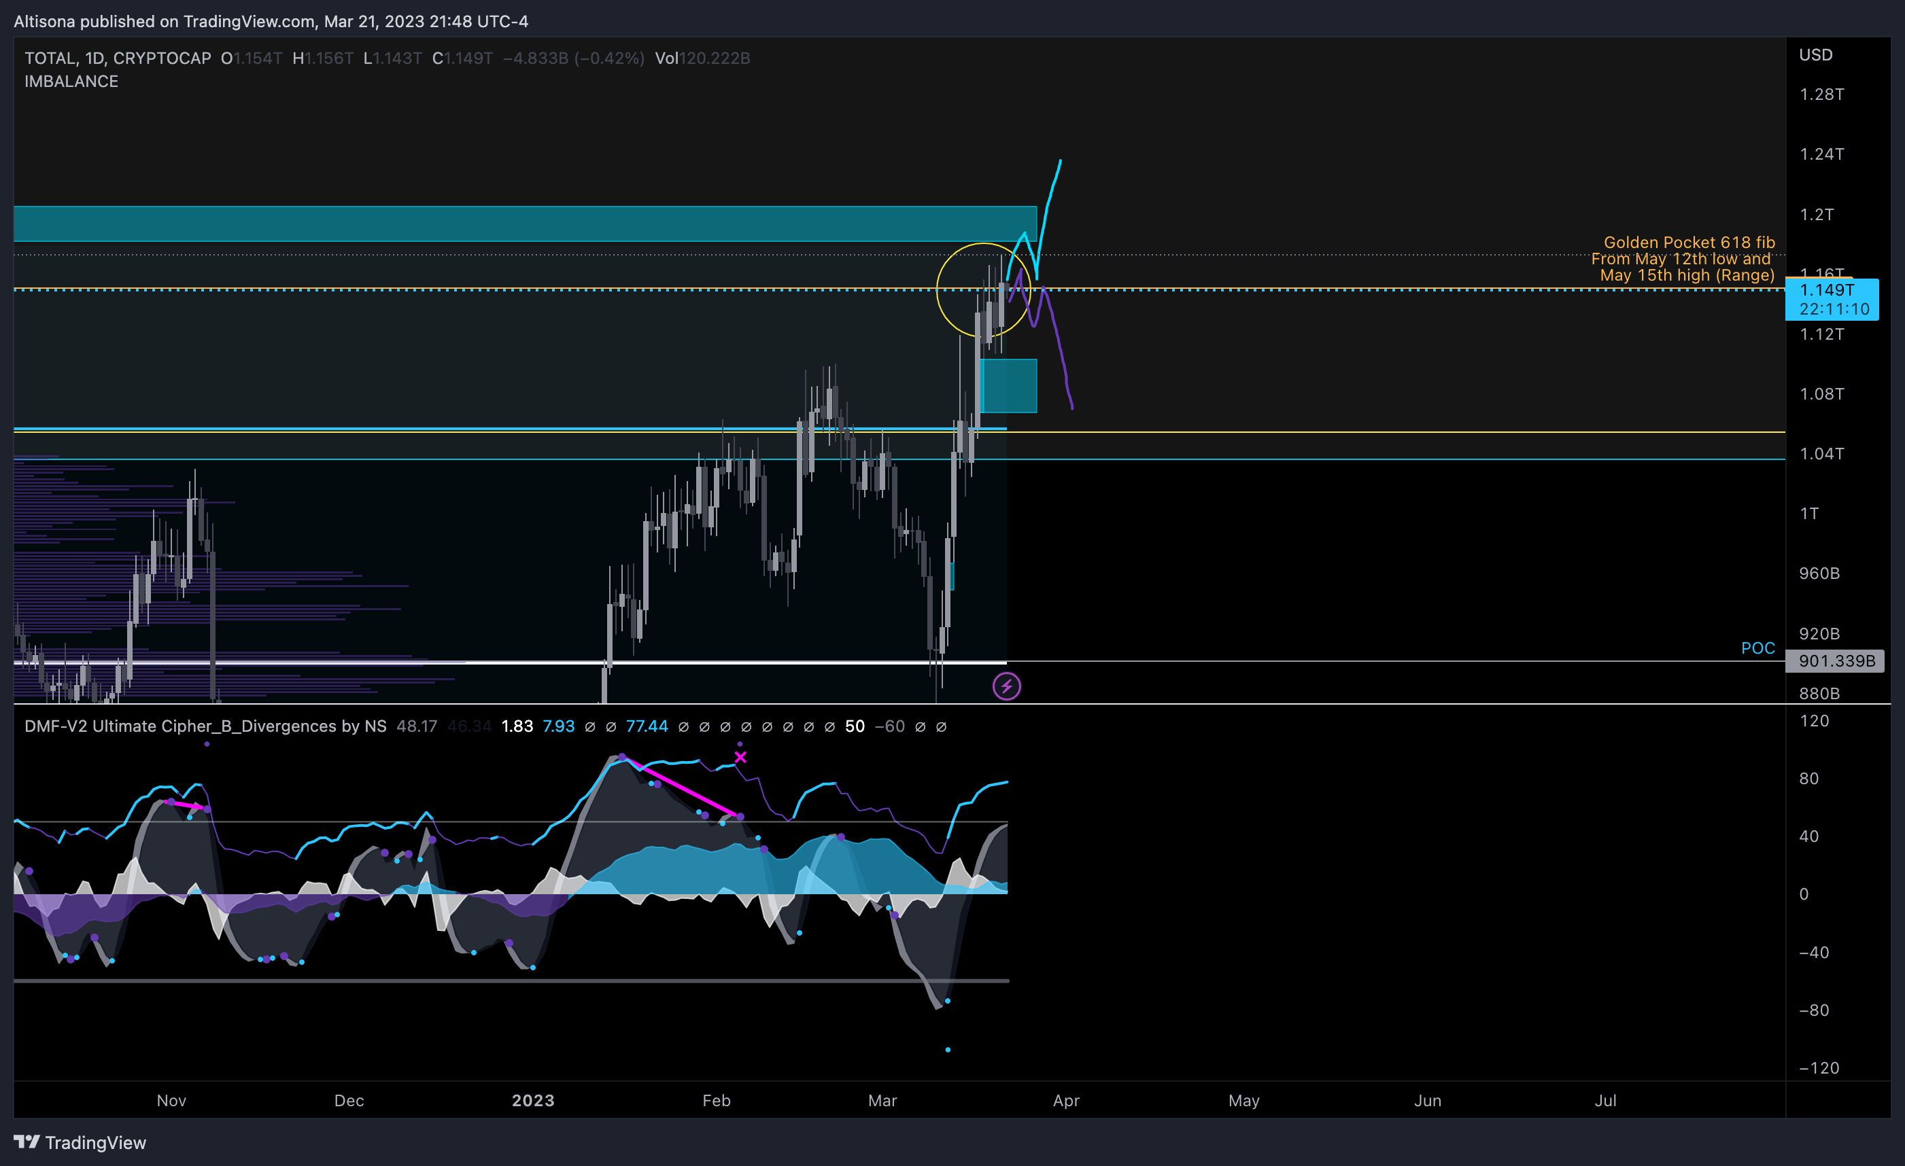Viewport: 1905px width, 1166px height.
Task: Click the 1.28T price axis label
Action: click(1821, 94)
